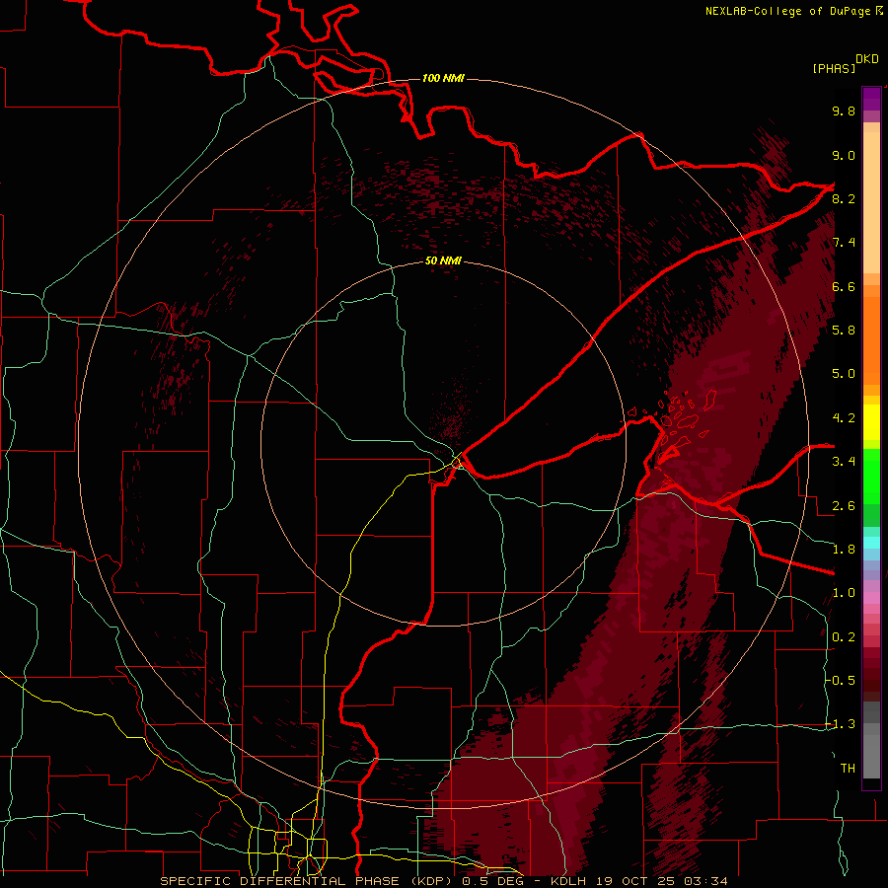Select the 7.4 legend value

pyautogui.click(x=844, y=243)
